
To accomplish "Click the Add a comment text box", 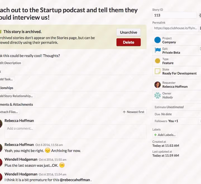I will coord(75,132).
